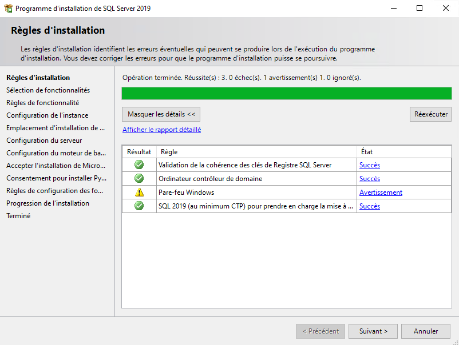Click green check icon for Ordinateur contrôleur de domaine
Viewport: 459px width, 345px height.
[139, 179]
